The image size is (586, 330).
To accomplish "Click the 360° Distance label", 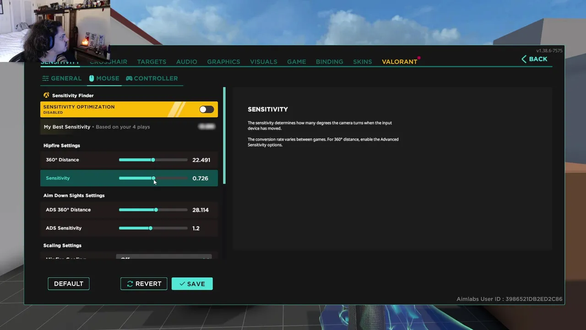I will tap(62, 160).
